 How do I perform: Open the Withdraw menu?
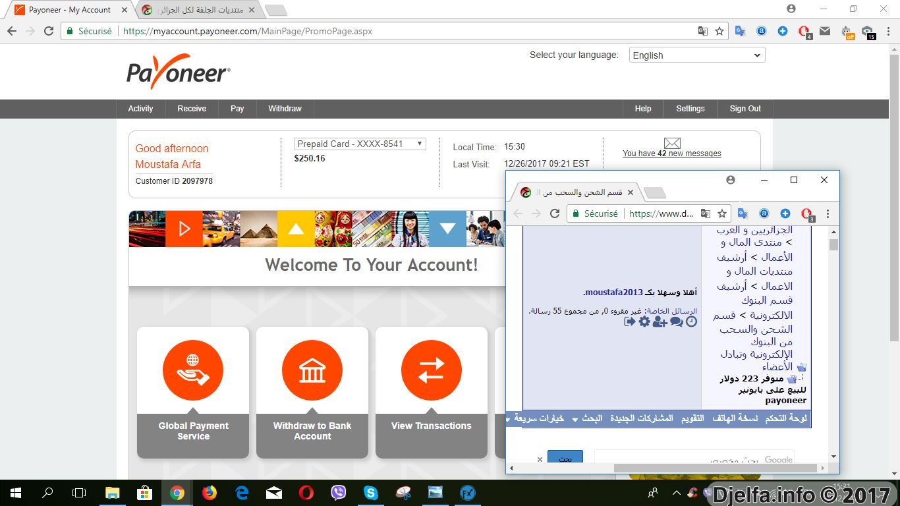[285, 109]
